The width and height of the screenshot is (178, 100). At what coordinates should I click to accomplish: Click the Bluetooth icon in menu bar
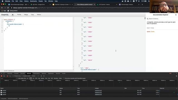(x=131, y=1)
